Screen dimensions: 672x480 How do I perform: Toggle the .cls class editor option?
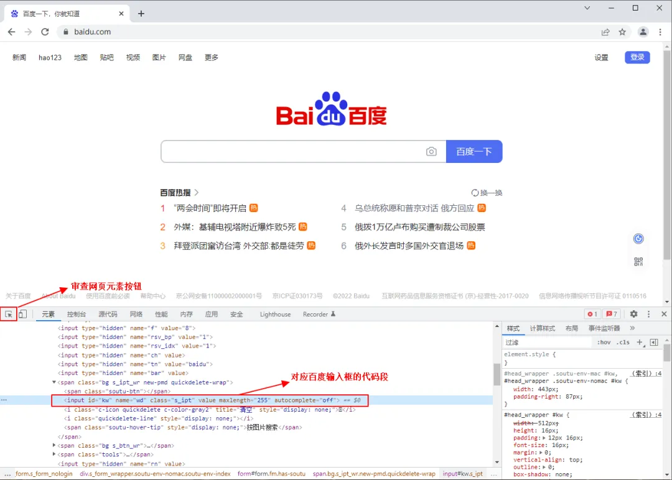tap(623, 342)
